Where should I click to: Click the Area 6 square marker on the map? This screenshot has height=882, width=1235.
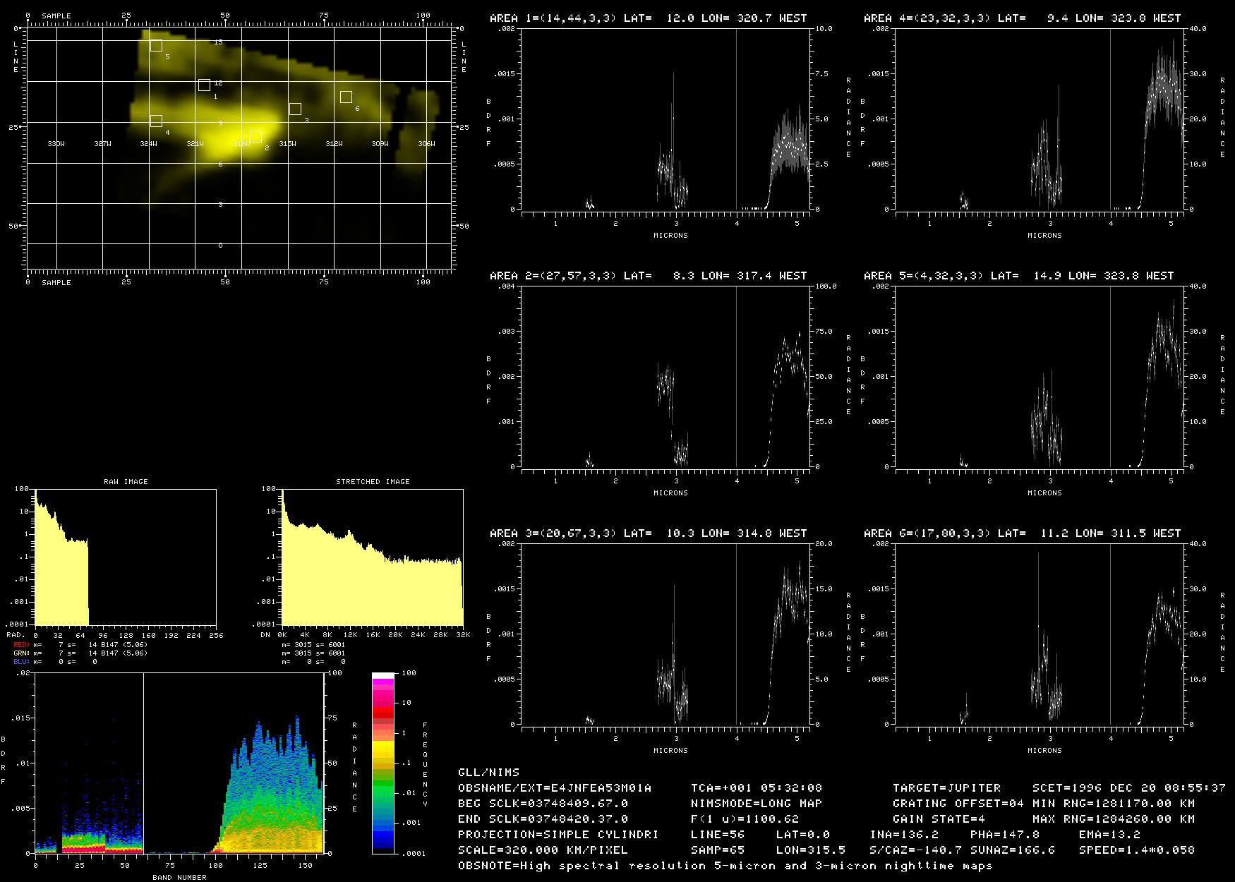(x=346, y=97)
